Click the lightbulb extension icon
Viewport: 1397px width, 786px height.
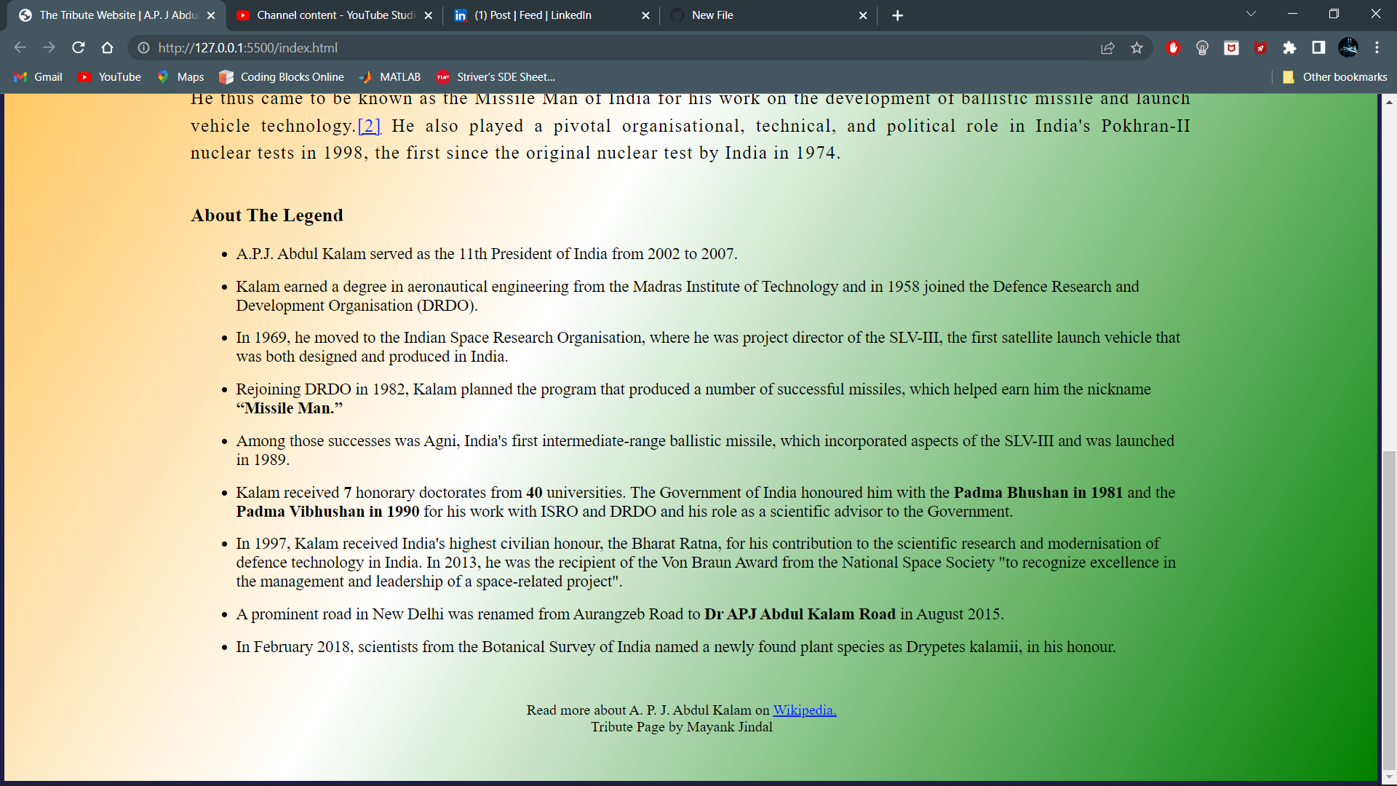(x=1202, y=48)
